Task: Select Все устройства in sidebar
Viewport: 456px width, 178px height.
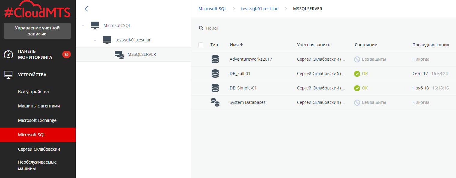Action: (x=33, y=92)
